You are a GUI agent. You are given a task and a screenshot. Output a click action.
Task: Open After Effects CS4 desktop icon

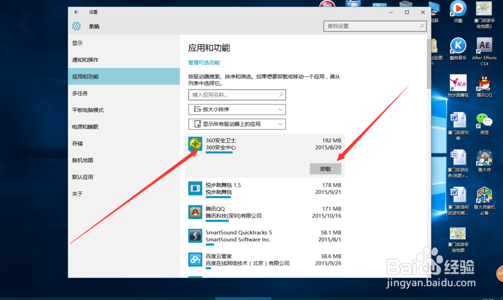pos(484,51)
